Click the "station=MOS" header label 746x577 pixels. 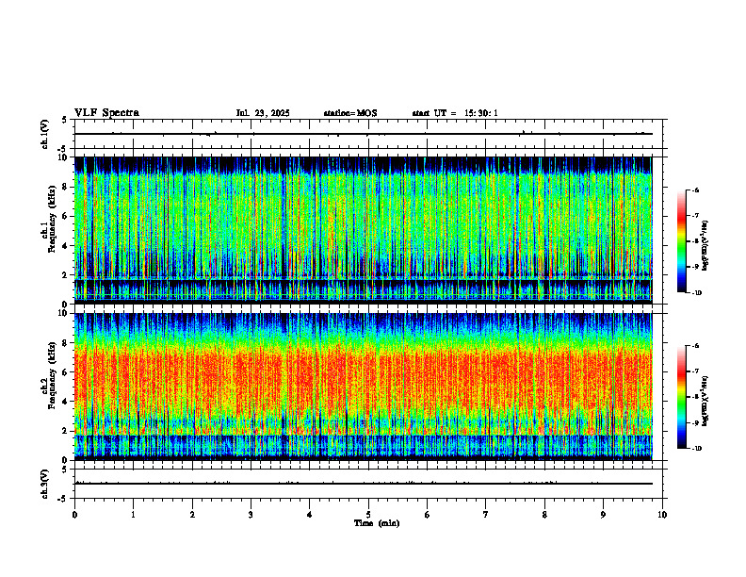(x=350, y=113)
